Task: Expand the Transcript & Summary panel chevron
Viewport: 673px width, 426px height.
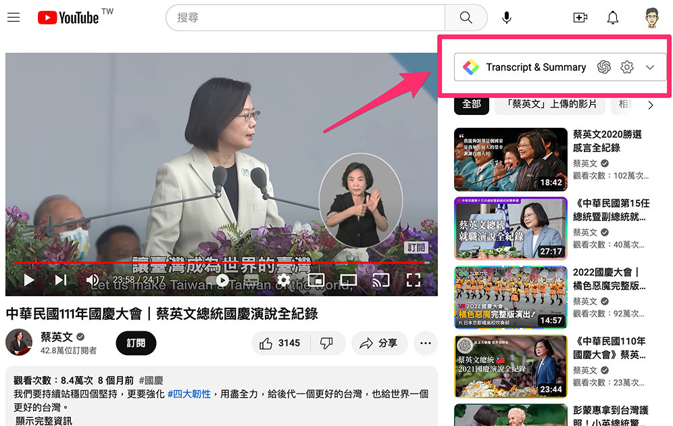Action: 650,68
